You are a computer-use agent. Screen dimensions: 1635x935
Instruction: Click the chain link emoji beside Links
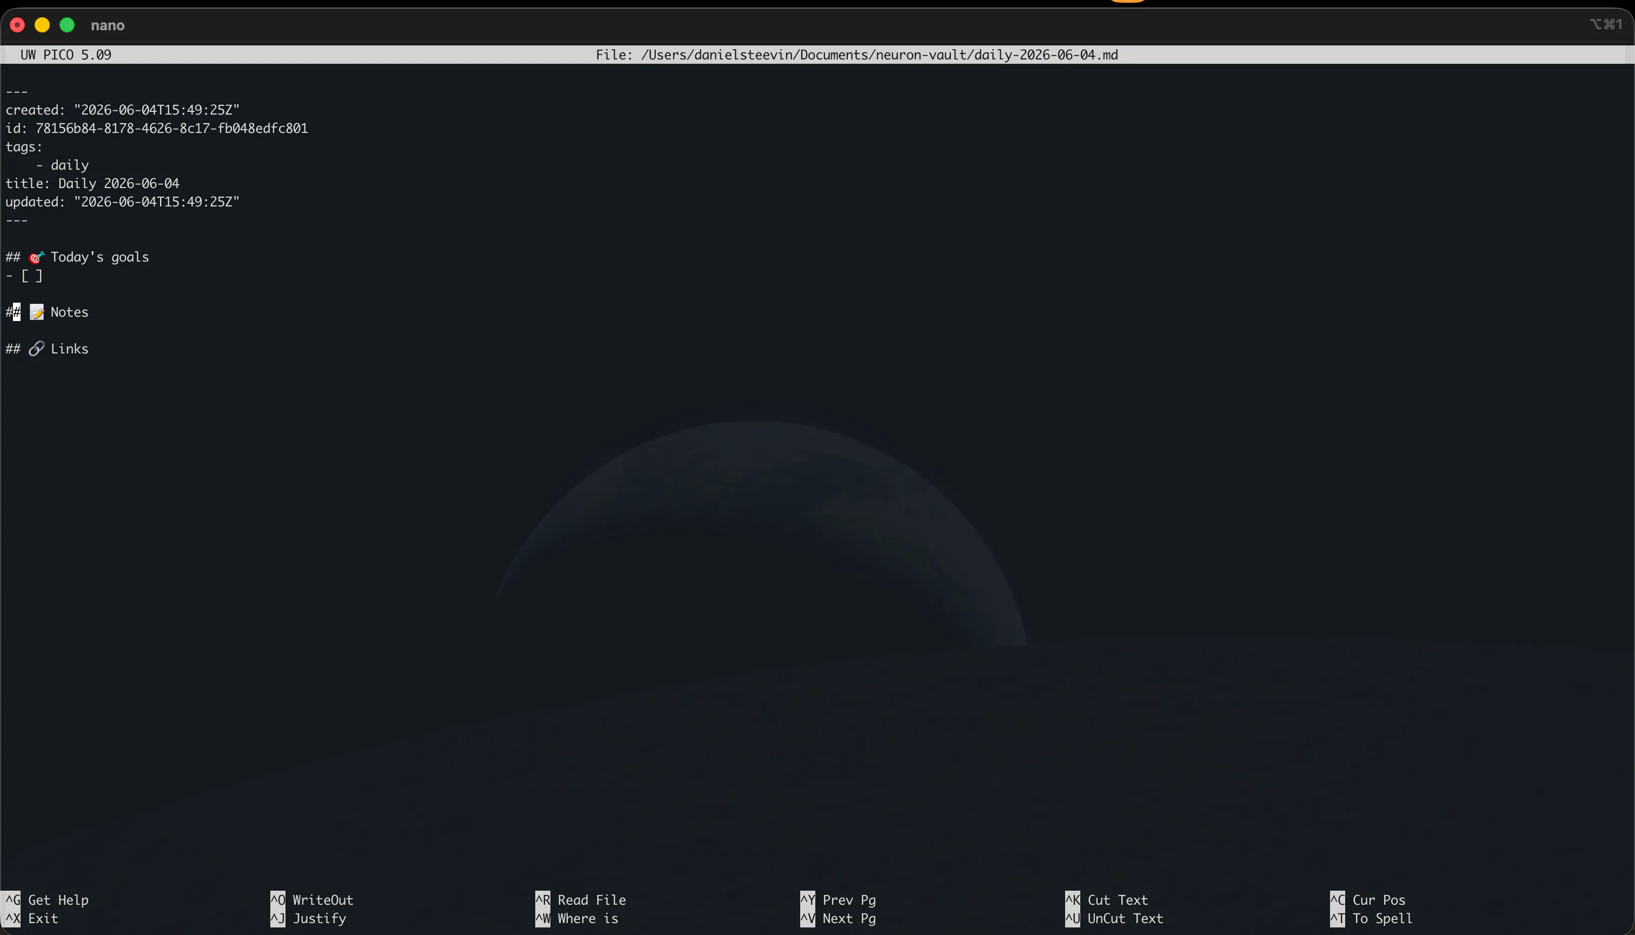tap(37, 349)
